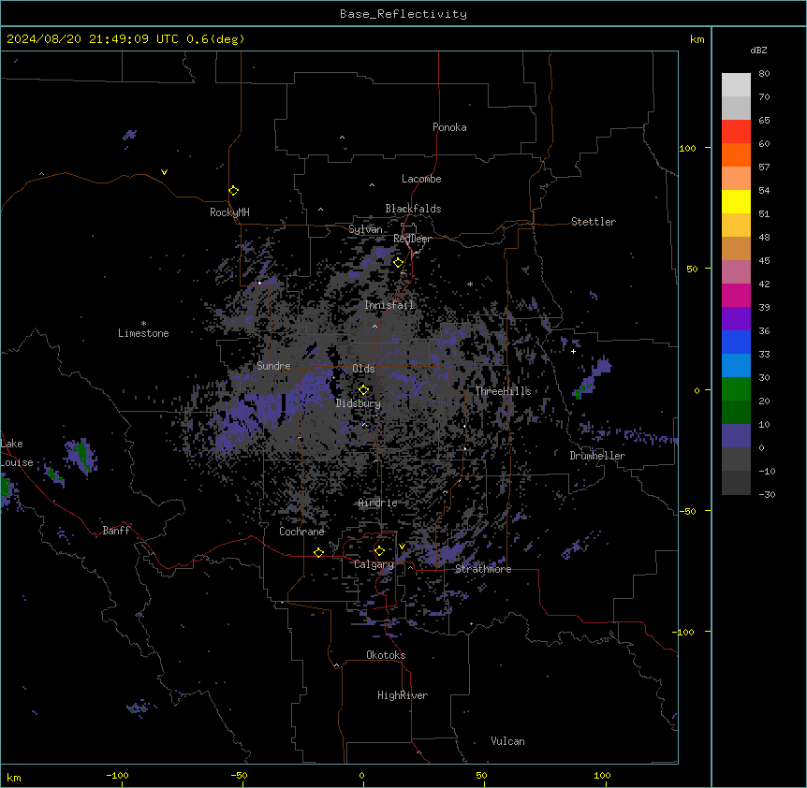Screen dimensions: 807x788
Task: Click the Limestone label
Action: point(143,333)
